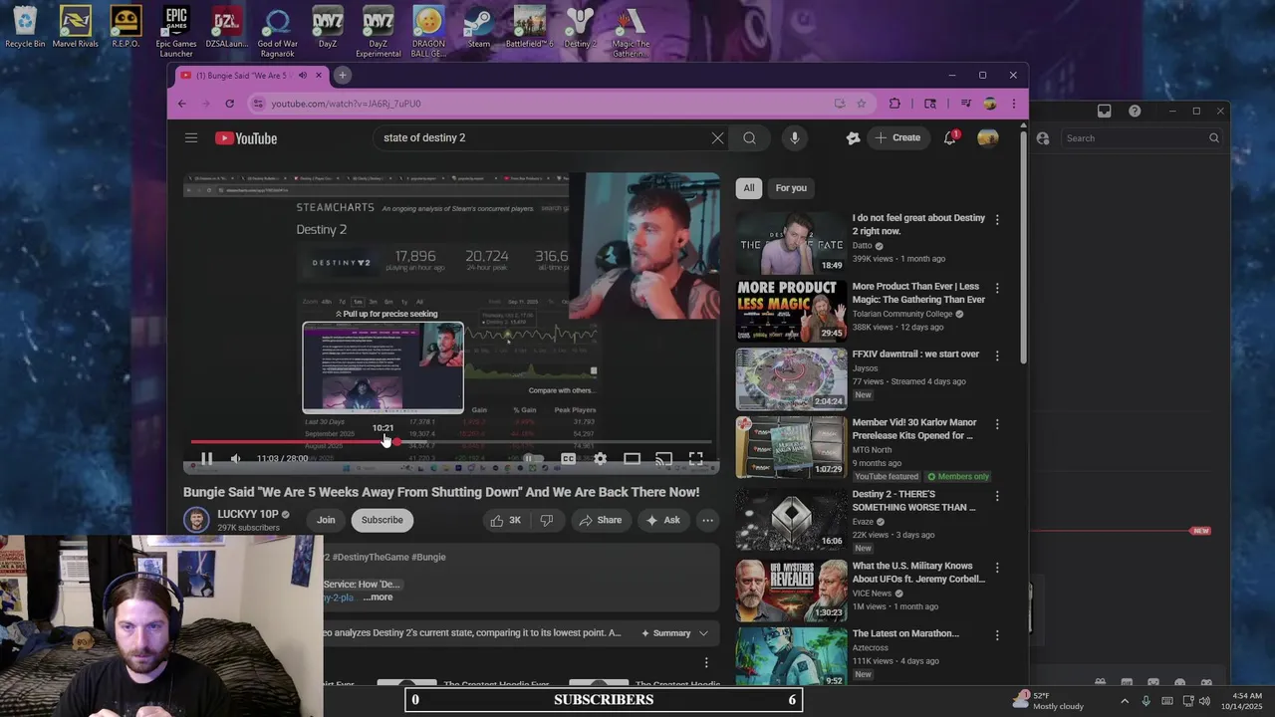This screenshot has height=717, width=1275.
Task: Open options for the Evaze Destiny 2 video
Action: (997, 496)
